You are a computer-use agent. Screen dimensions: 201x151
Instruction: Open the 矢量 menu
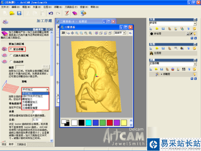[x=37, y=7]
